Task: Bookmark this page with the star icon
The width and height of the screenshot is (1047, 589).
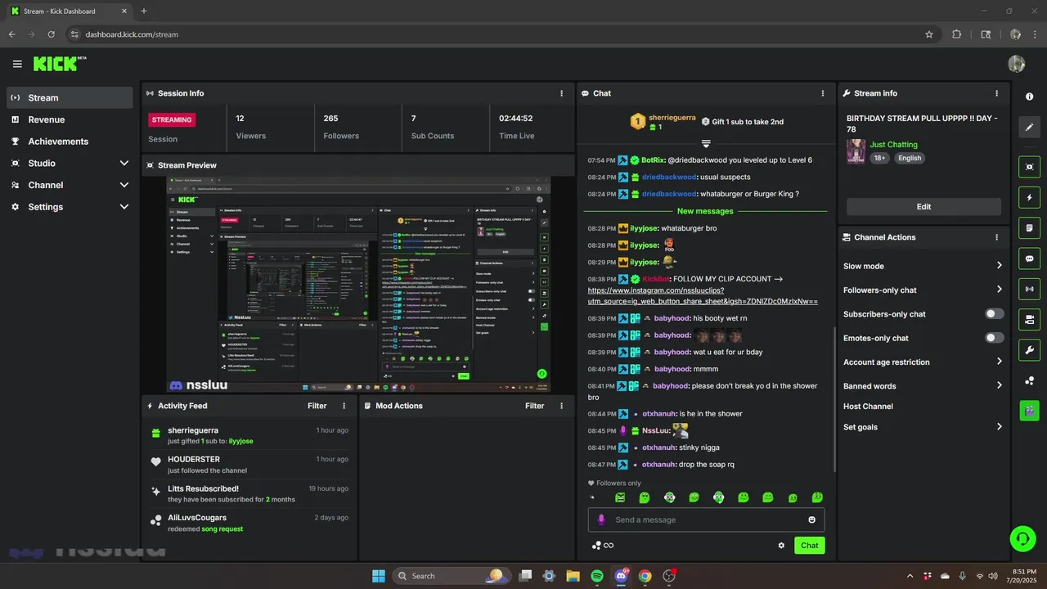Action: point(929,34)
